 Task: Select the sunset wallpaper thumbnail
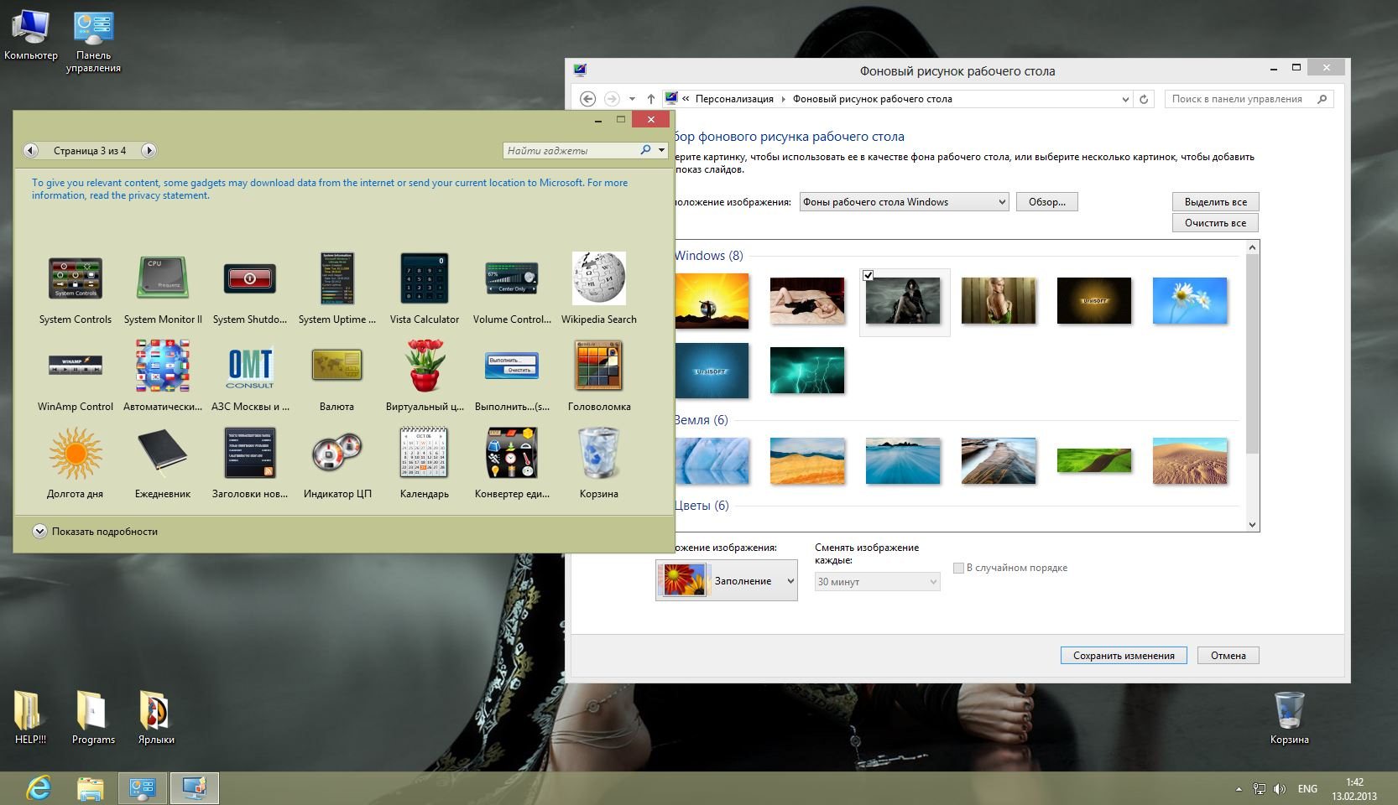(x=712, y=301)
